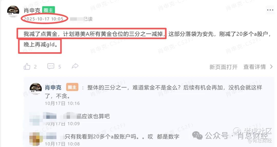Click the 已读 read status label
This screenshot has height=147, width=277.
pyautogui.click(x=88, y=19)
